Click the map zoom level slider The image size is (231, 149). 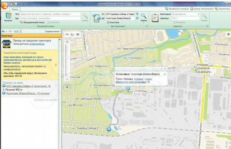tap(67, 60)
